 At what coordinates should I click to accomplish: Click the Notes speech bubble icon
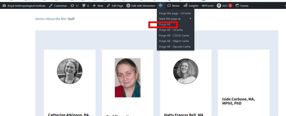(169, 6)
